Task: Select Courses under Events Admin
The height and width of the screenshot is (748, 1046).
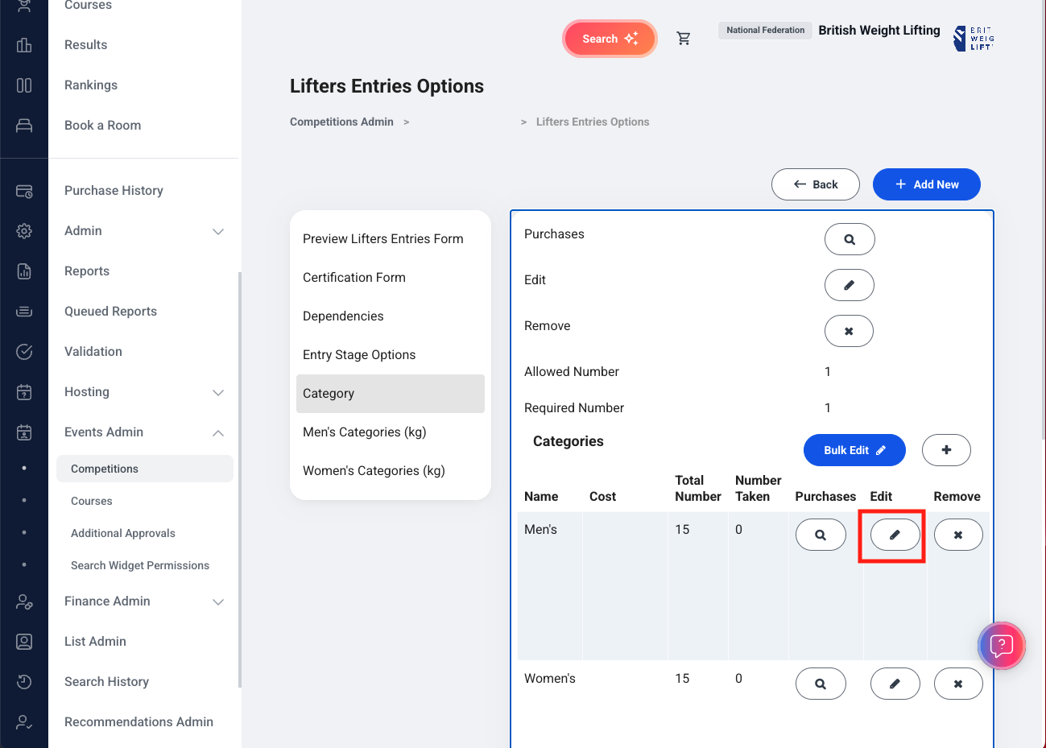Action: click(x=92, y=501)
